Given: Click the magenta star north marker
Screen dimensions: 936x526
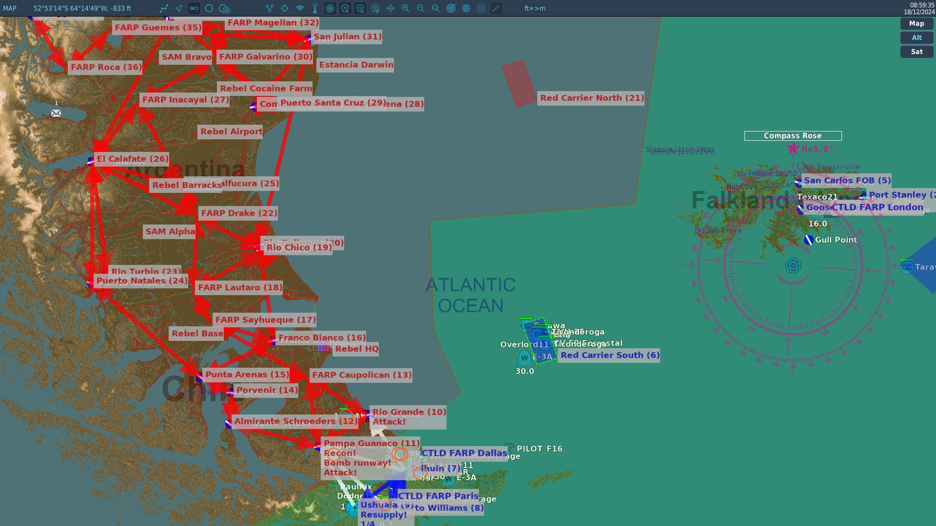Looking at the screenshot, I should click(x=793, y=149).
